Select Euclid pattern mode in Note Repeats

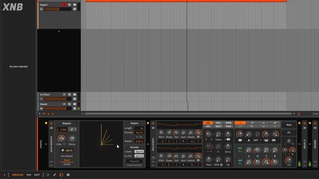click(x=67, y=164)
